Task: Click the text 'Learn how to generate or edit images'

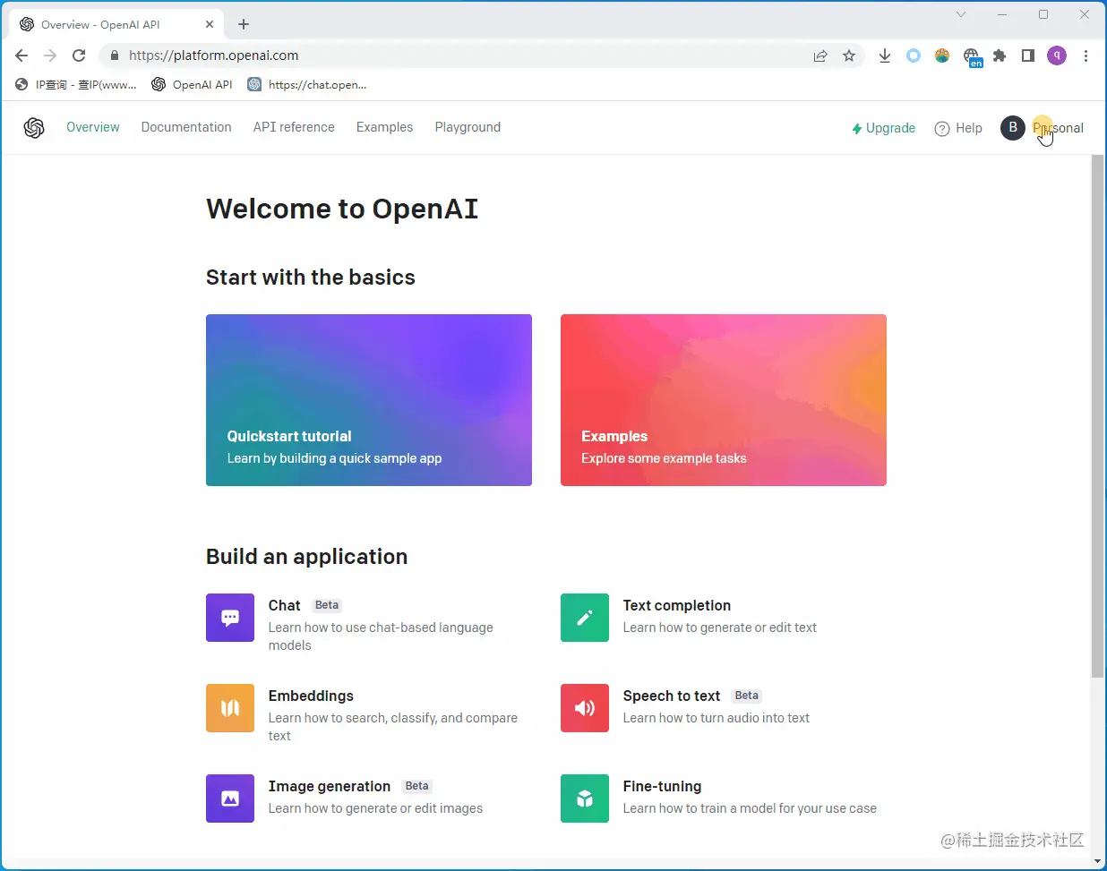Action: (375, 808)
